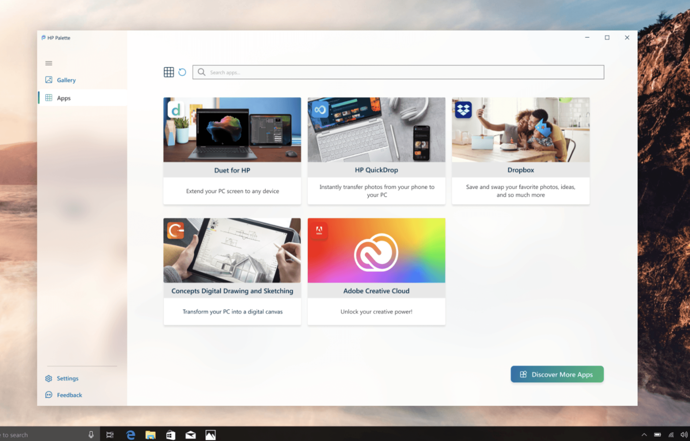The image size is (690, 441).
Task: Open File Explorer from taskbar
Action: tap(151, 435)
